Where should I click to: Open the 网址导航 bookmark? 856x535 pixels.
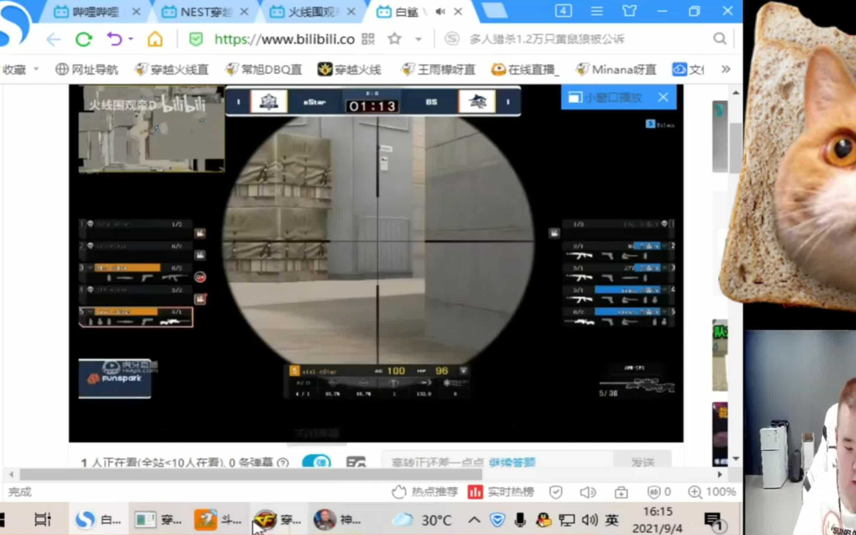pos(87,69)
